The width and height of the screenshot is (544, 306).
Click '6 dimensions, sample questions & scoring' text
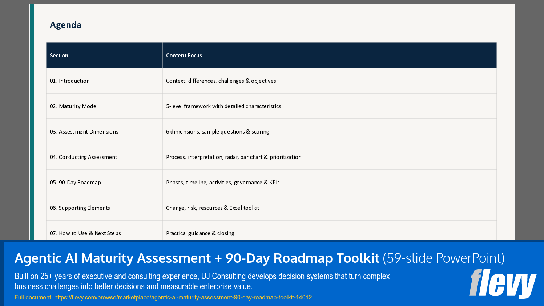pyautogui.click(x=218, y=132)
